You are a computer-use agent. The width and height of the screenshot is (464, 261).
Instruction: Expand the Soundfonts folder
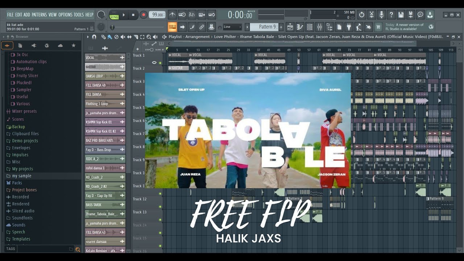click(20, 218)
